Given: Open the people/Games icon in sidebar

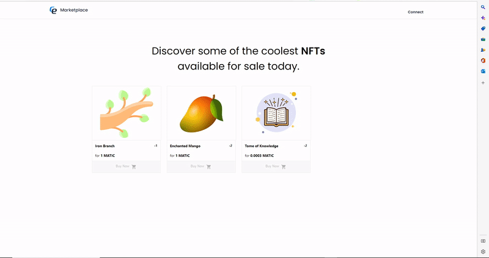Looking at the screenshot, I should click(x=483, y=50).
